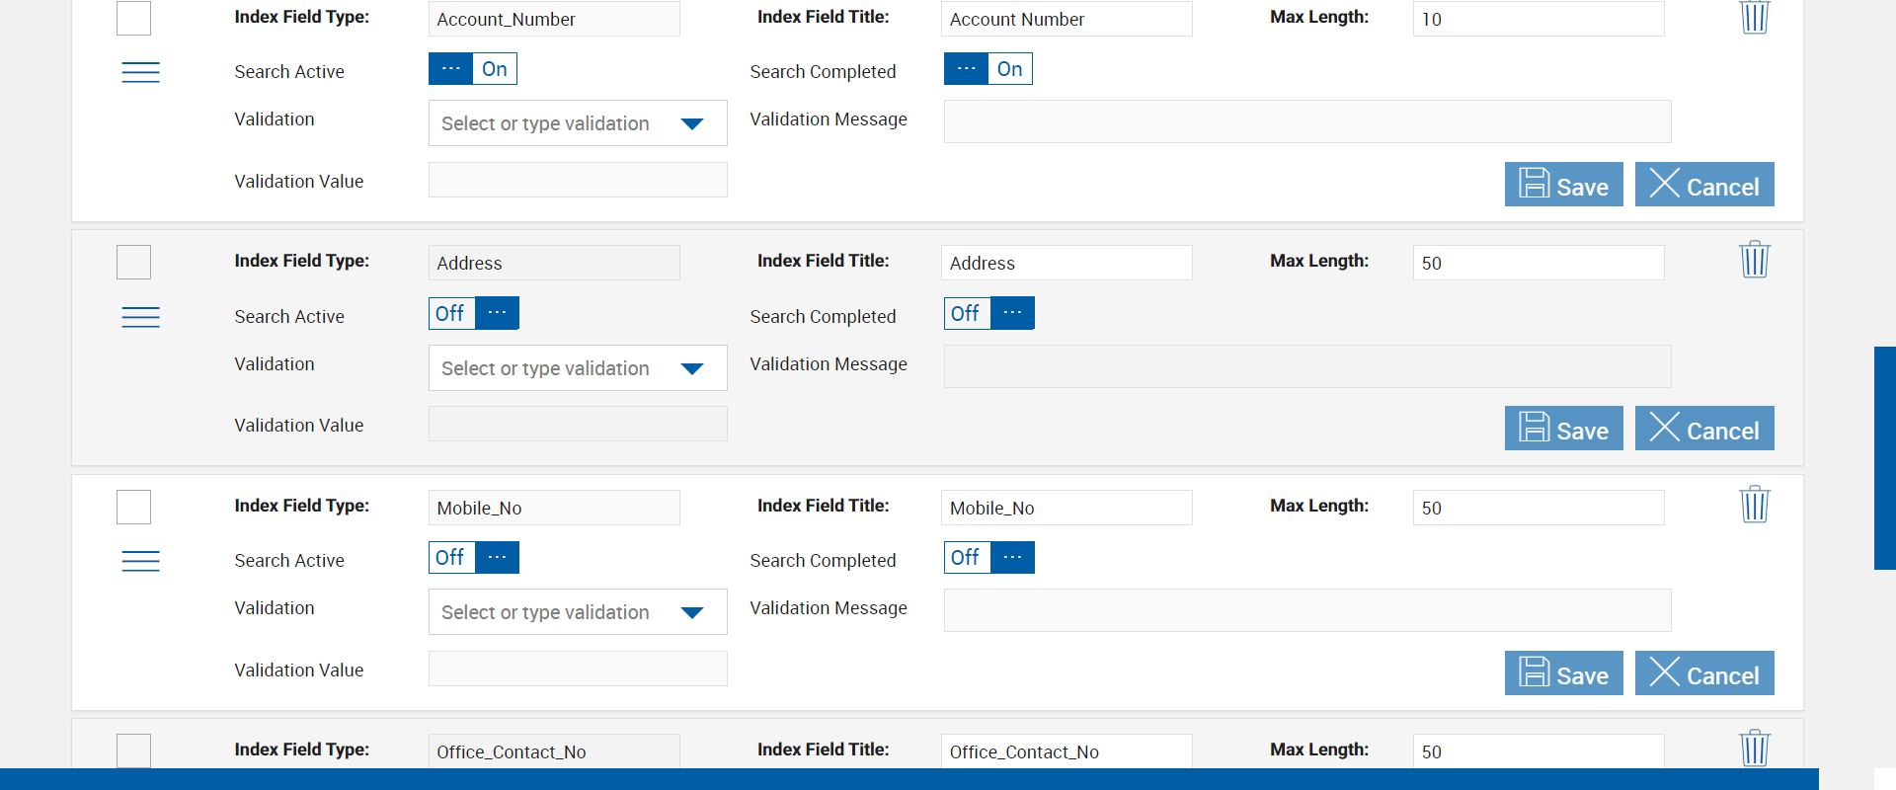Click the trash icon for Address field
Image resolution: width=1896 pixels, height=790 pixels.
pyautogui.click(x=1754, y=260)
